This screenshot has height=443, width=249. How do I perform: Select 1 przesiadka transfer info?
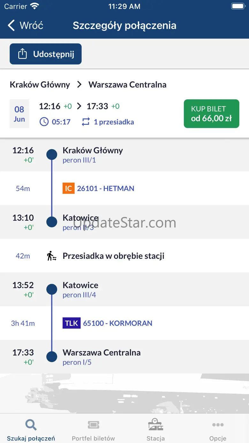tap(114, 122)
